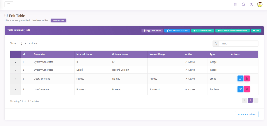Open the hamburger navigation menu
Image resolution: width=267 pixels, height=126 pixels.
pyautogui.click(x=9, y=4)
